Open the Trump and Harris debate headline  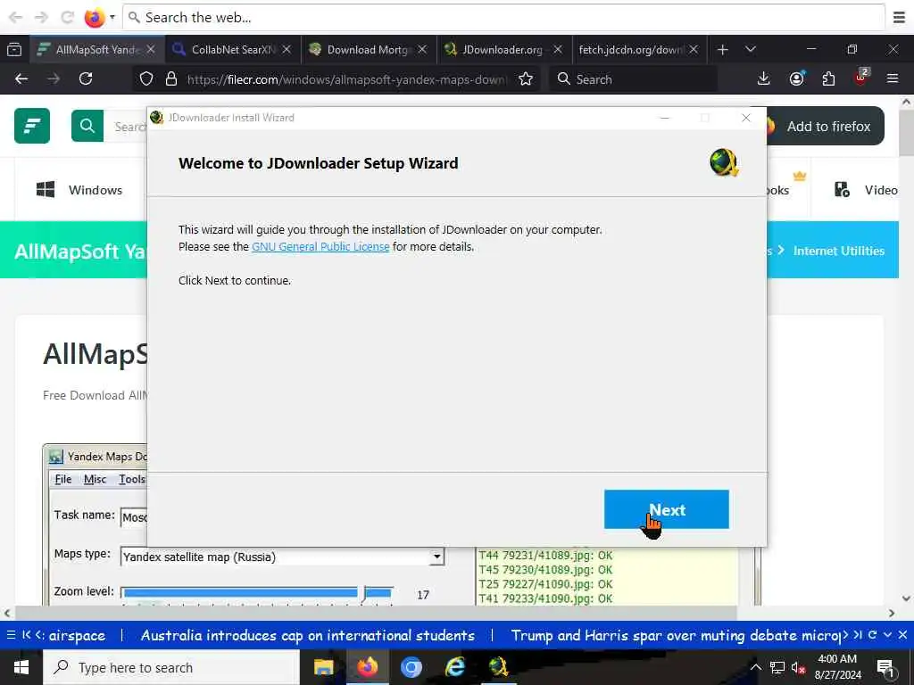point(676,635)
